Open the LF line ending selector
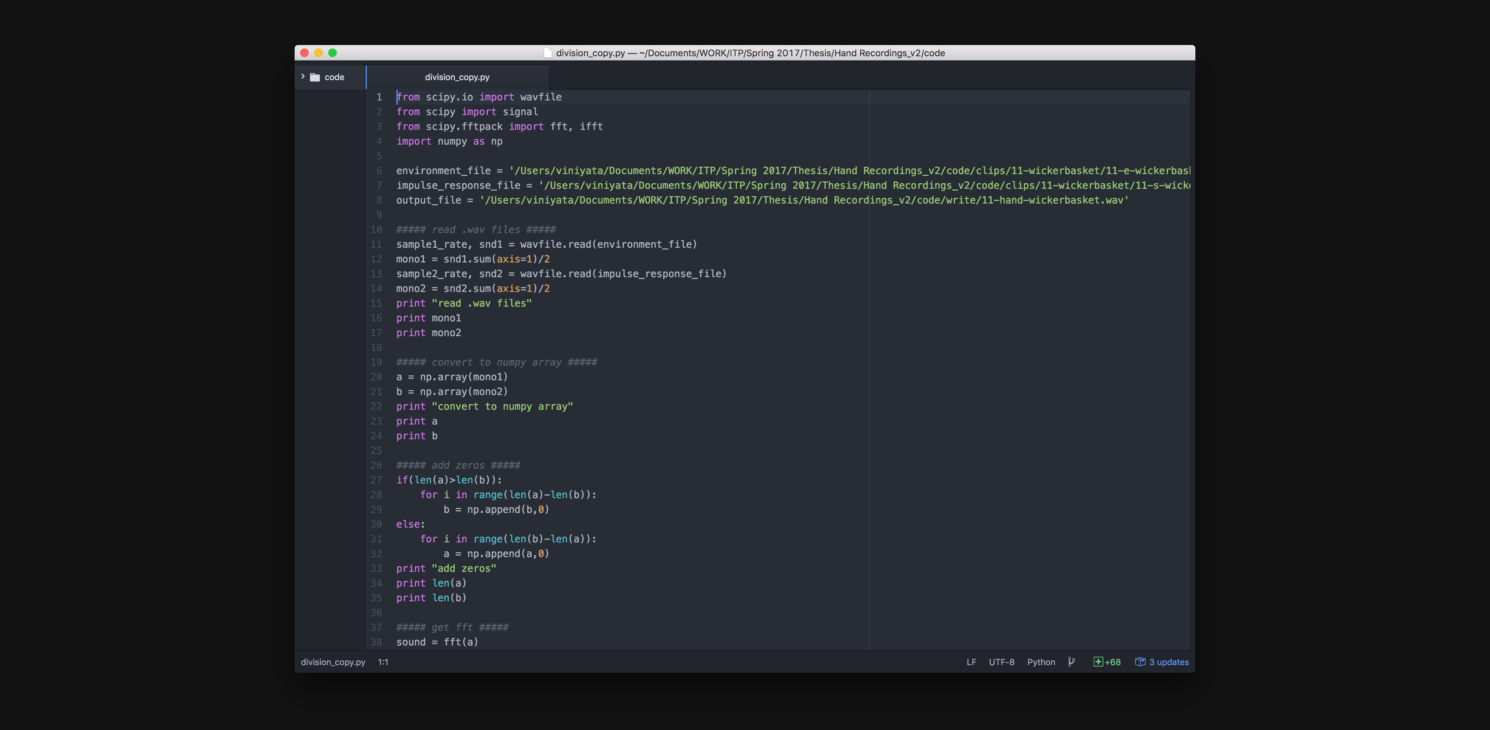Screen dimensions: 1490x730 pos(971,662)
